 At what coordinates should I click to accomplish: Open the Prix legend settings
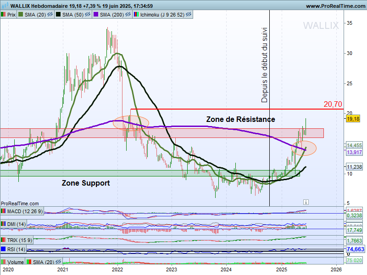coord(11,15)
